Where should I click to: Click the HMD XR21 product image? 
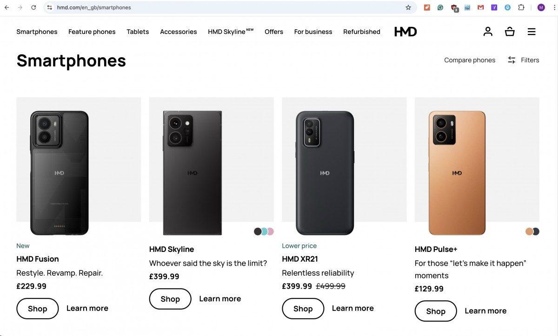pyautogui.click(x=344, y=167)
